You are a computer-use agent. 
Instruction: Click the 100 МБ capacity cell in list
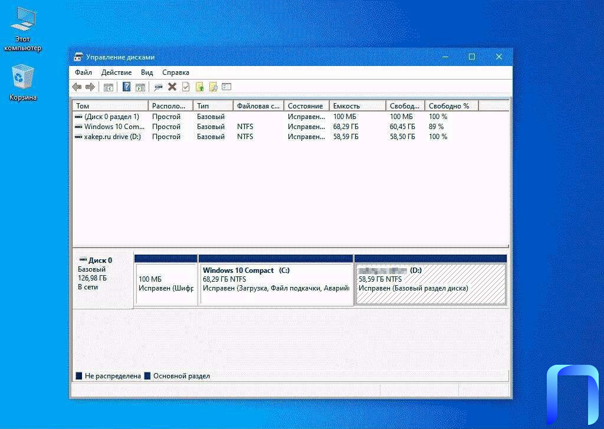point(344,117)
